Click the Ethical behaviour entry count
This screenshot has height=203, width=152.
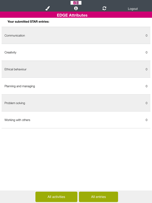pos(146,69)
